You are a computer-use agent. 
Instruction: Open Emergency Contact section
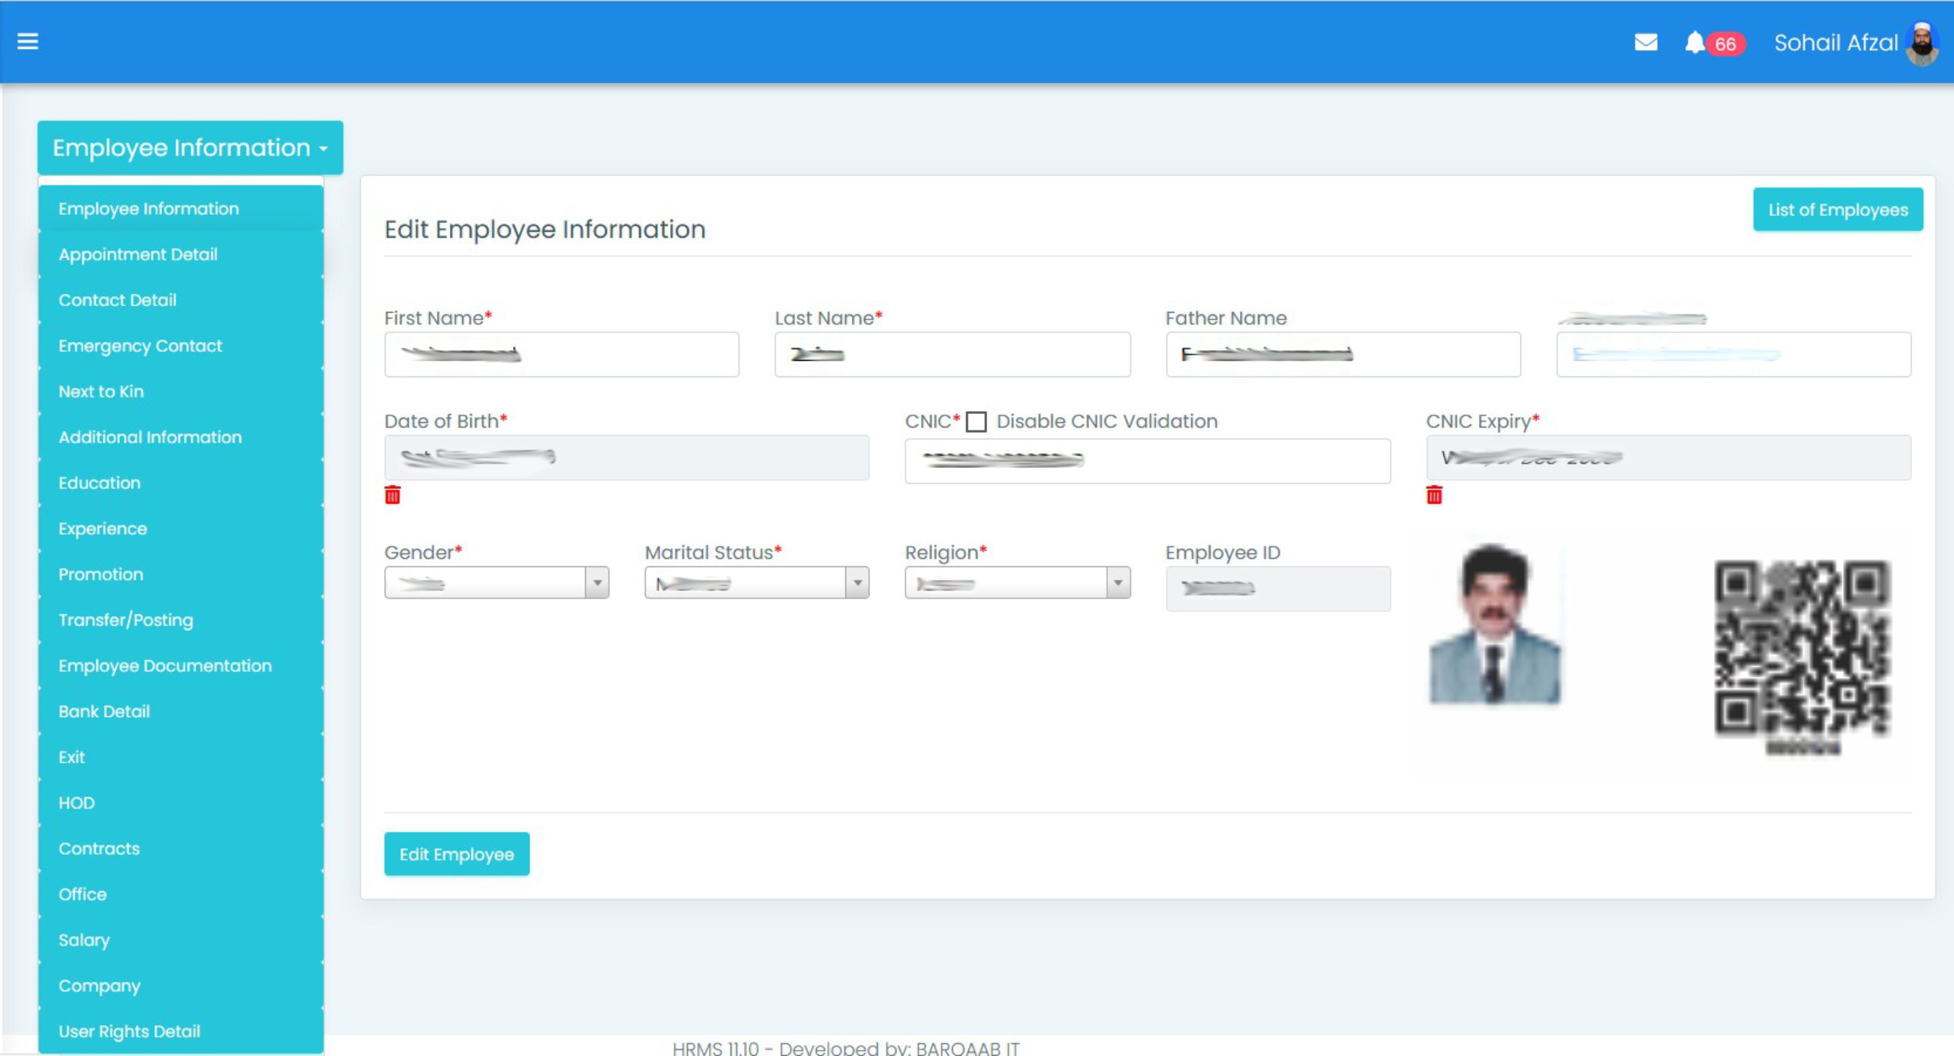pos(140,346)
